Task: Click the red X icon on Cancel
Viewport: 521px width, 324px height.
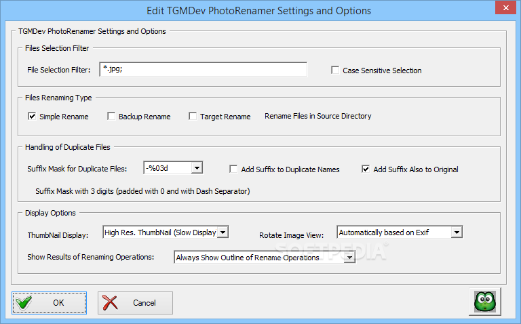Action: tap(111, 302)
